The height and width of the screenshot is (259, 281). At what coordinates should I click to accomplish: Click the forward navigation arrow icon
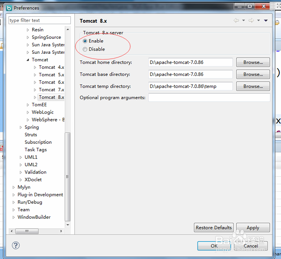(251, 20)
